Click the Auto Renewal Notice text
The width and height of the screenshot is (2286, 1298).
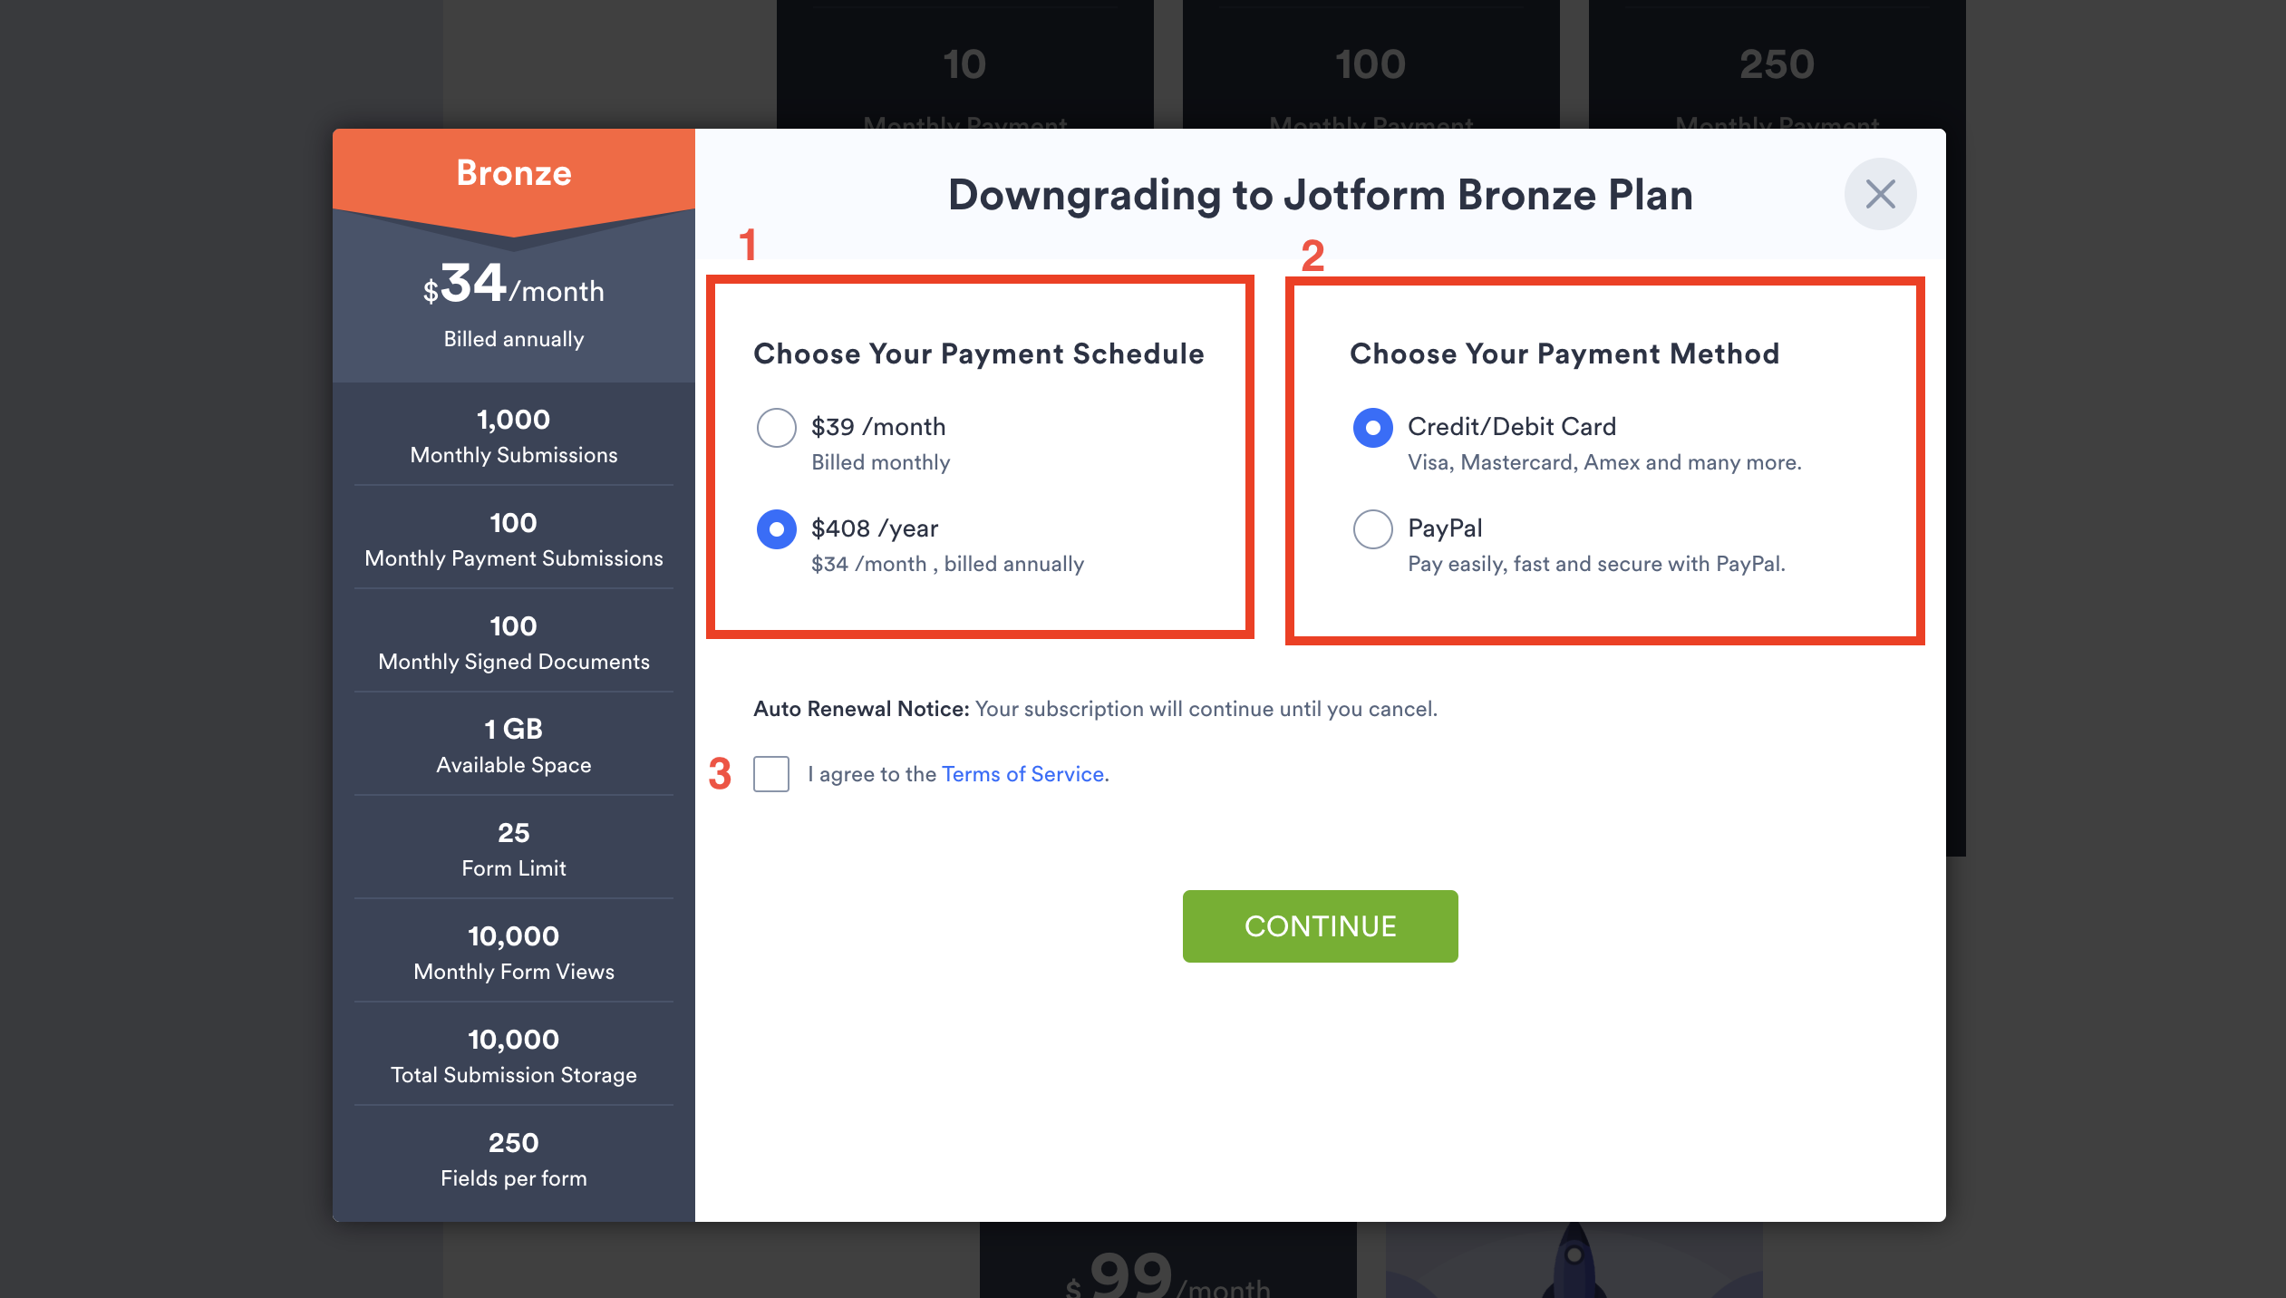point(1095,709)
